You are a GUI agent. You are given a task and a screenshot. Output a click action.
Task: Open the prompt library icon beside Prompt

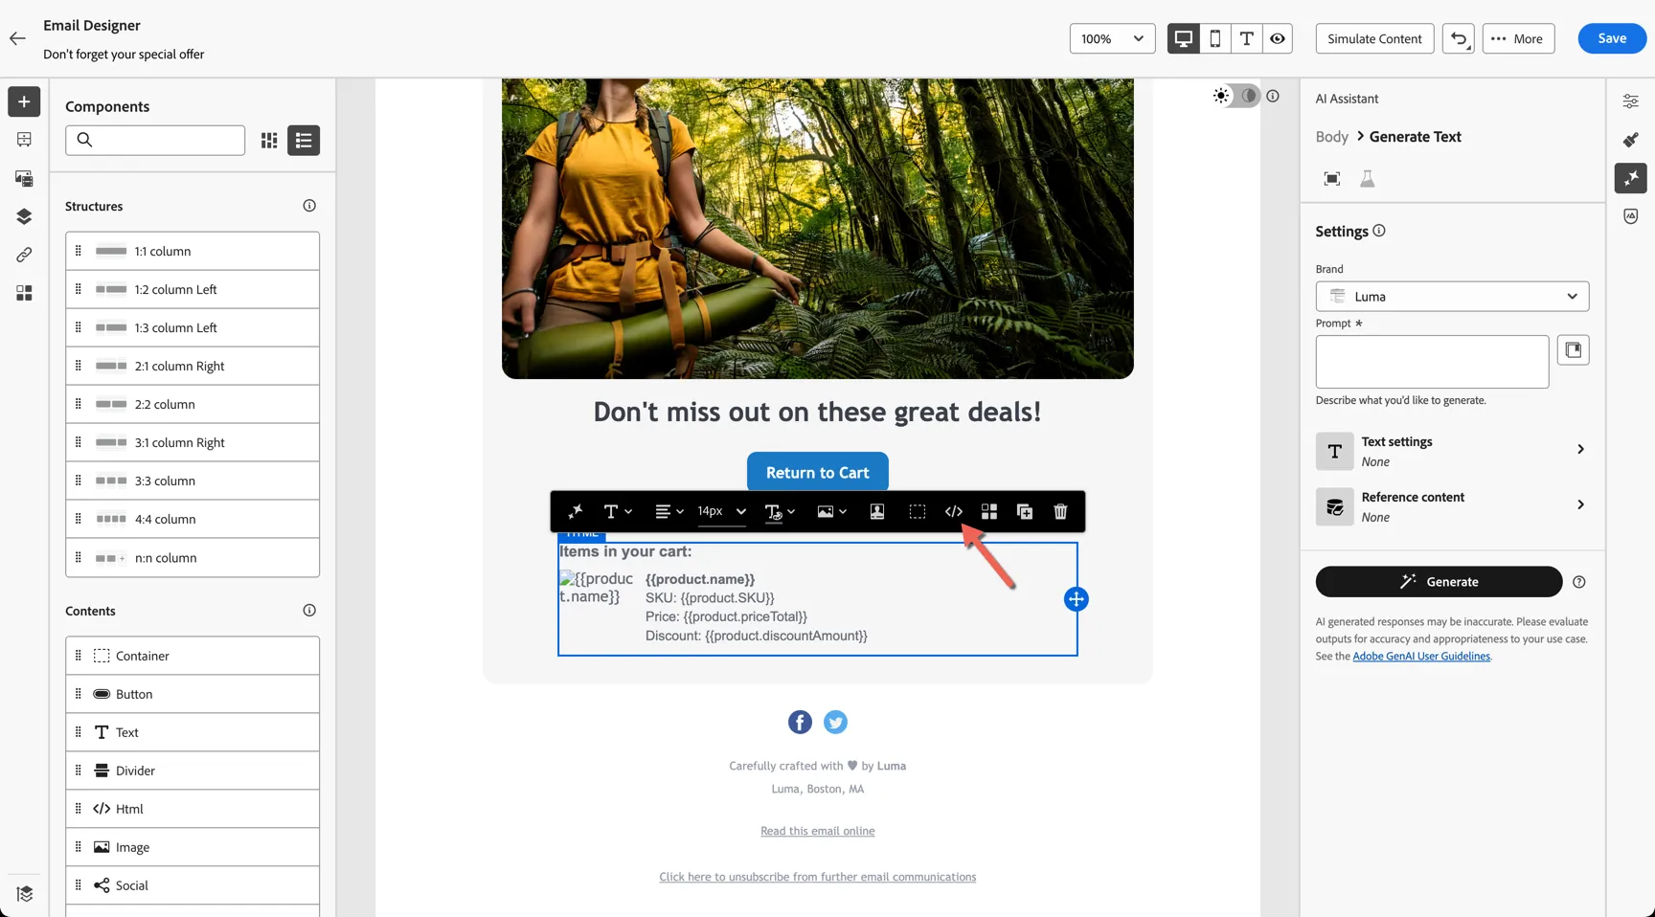click(x=1574, y=350)
